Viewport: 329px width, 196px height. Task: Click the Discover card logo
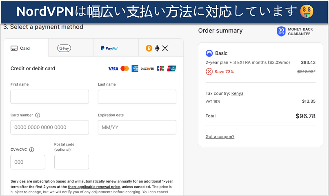click(x=147, y=68)
